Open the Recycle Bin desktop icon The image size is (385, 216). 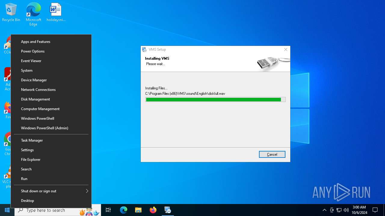tap(11, 13)
